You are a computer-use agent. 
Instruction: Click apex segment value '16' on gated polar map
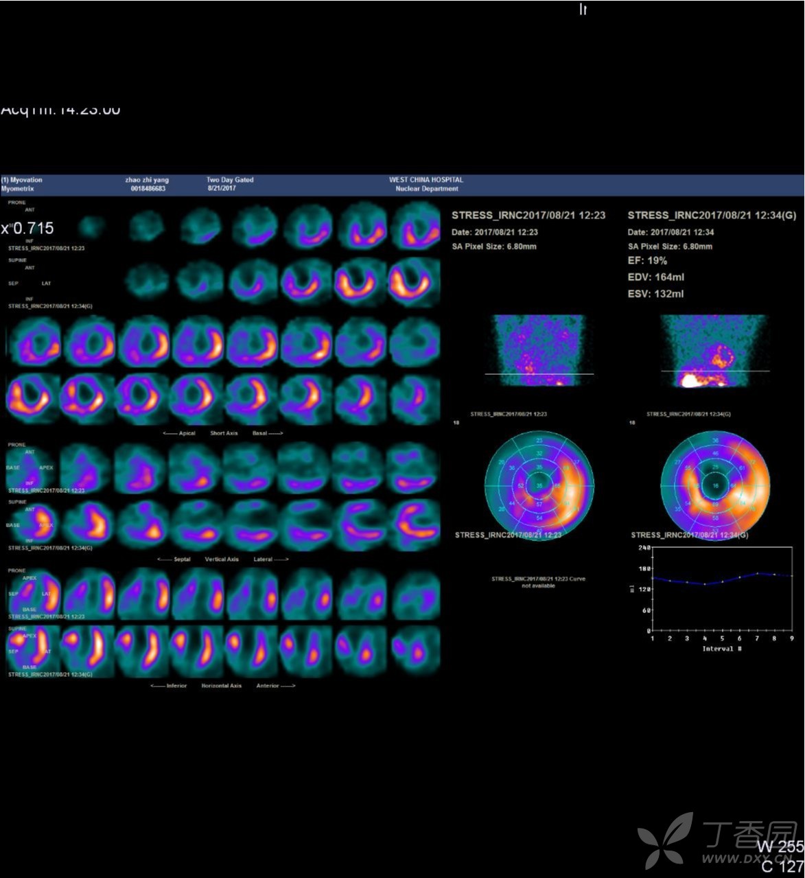(715, 486)
